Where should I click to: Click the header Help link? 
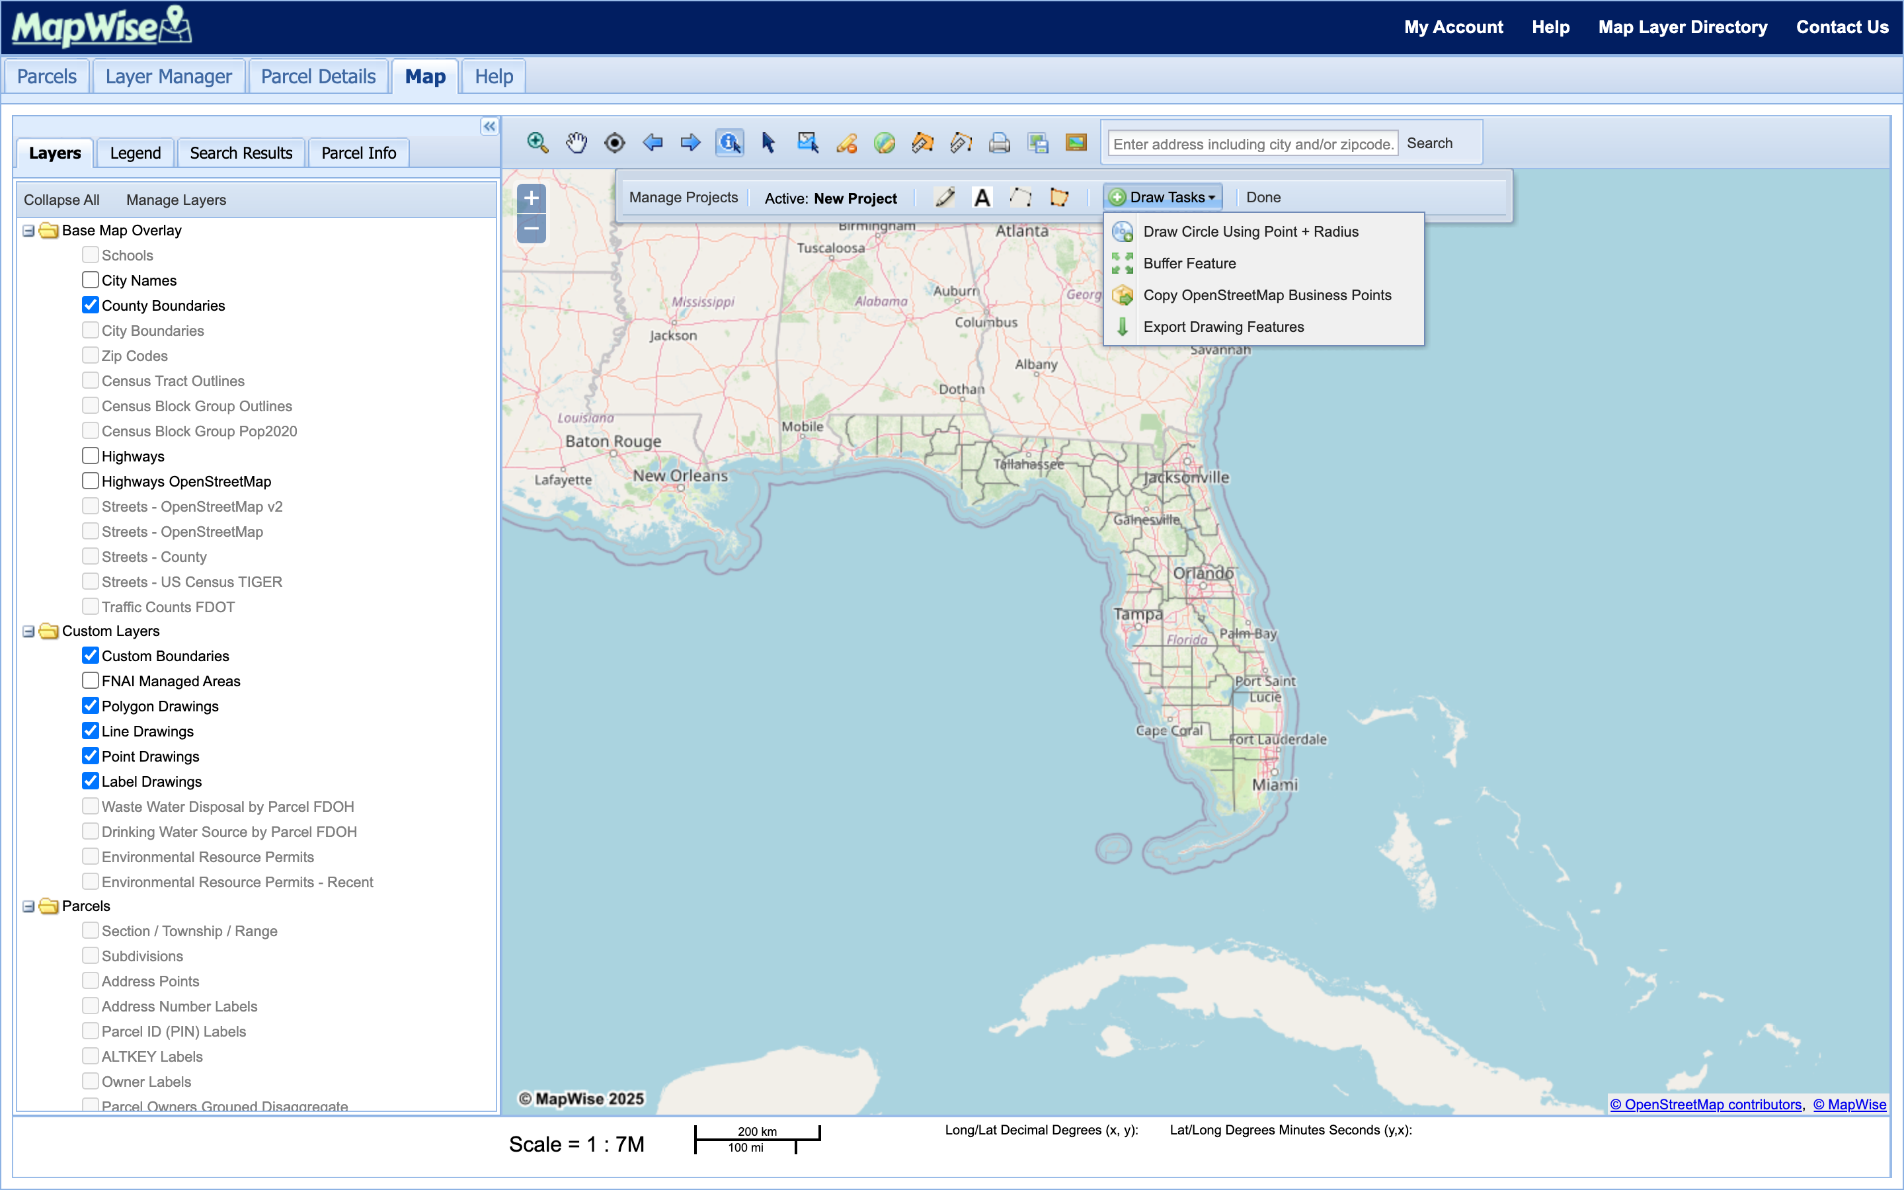tap(1550, 26)
